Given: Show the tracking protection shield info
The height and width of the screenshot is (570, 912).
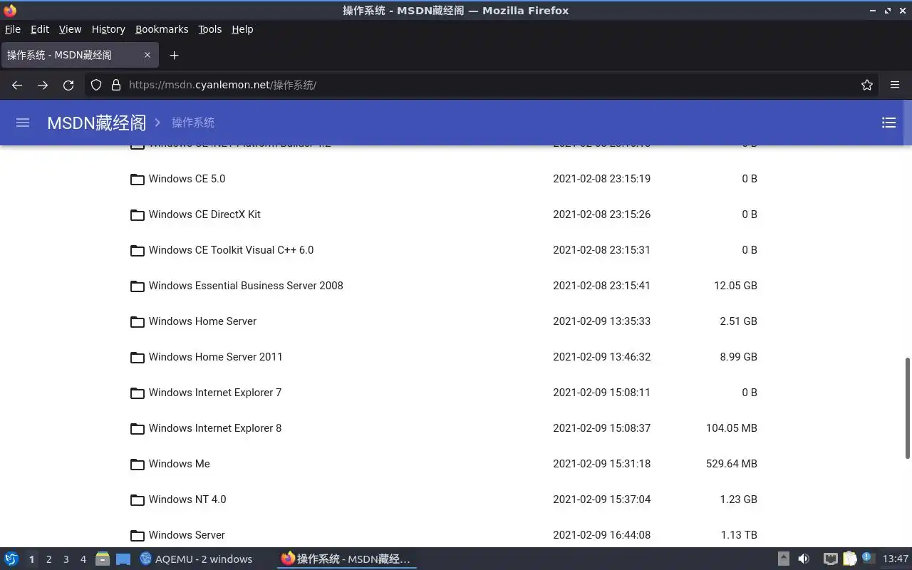Looking at the screenshot, I should (96, 85).
